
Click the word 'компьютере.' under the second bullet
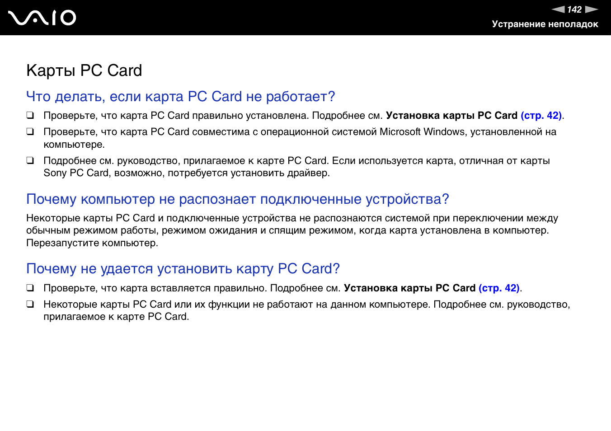(x=74, y=145)
